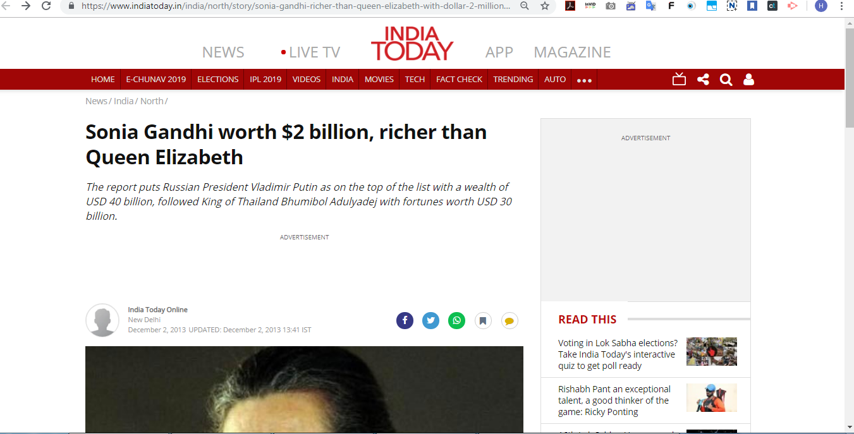Click the page vertical scrollbar thumb
This screenshot has height=434, width=854.
click(x=849, y=78)
